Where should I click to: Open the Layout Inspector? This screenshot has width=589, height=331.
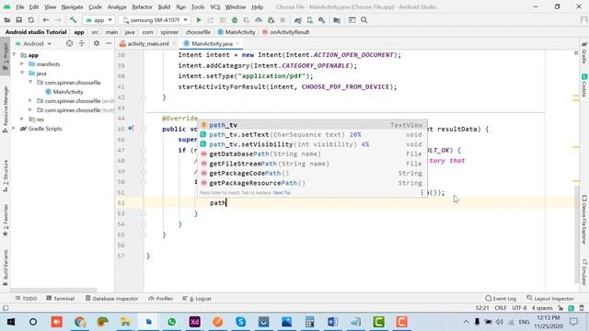tap(550, 298)
